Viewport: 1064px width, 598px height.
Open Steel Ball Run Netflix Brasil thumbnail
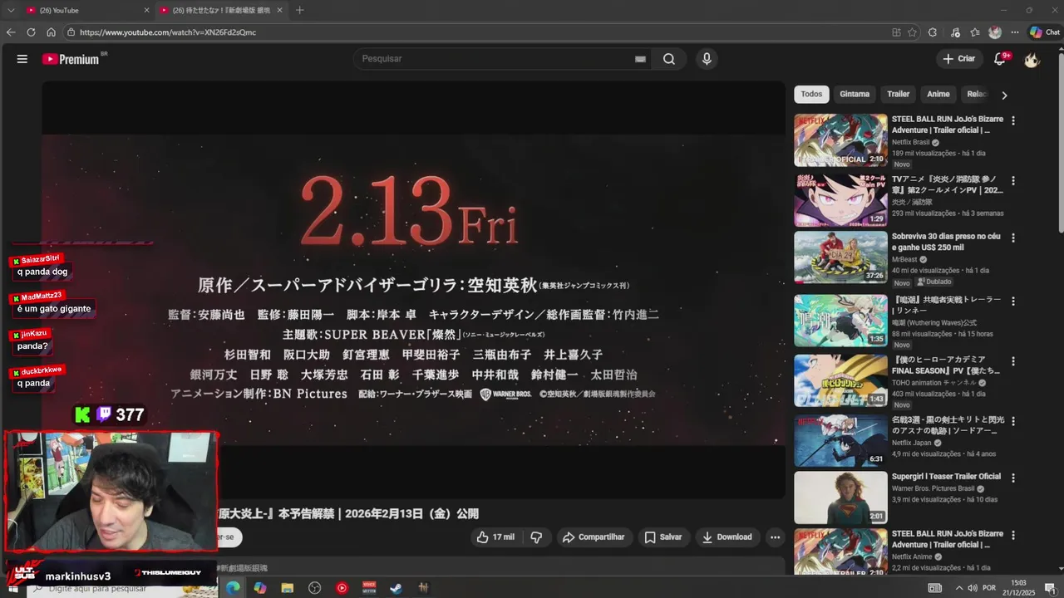click(x=840, y=140)
